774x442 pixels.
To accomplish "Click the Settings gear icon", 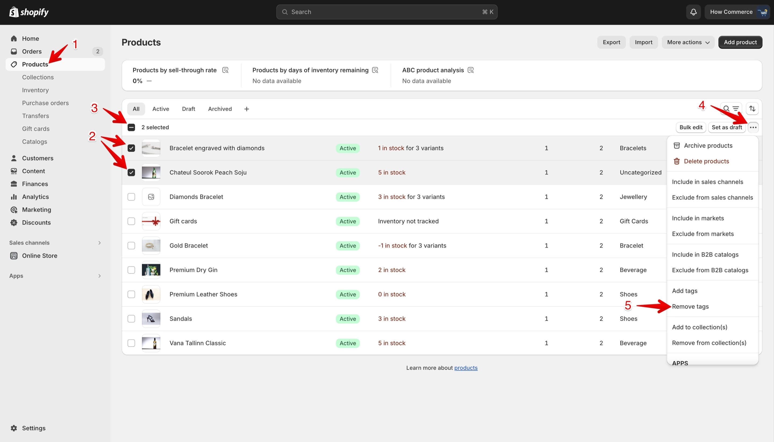I will coord(14,428).
